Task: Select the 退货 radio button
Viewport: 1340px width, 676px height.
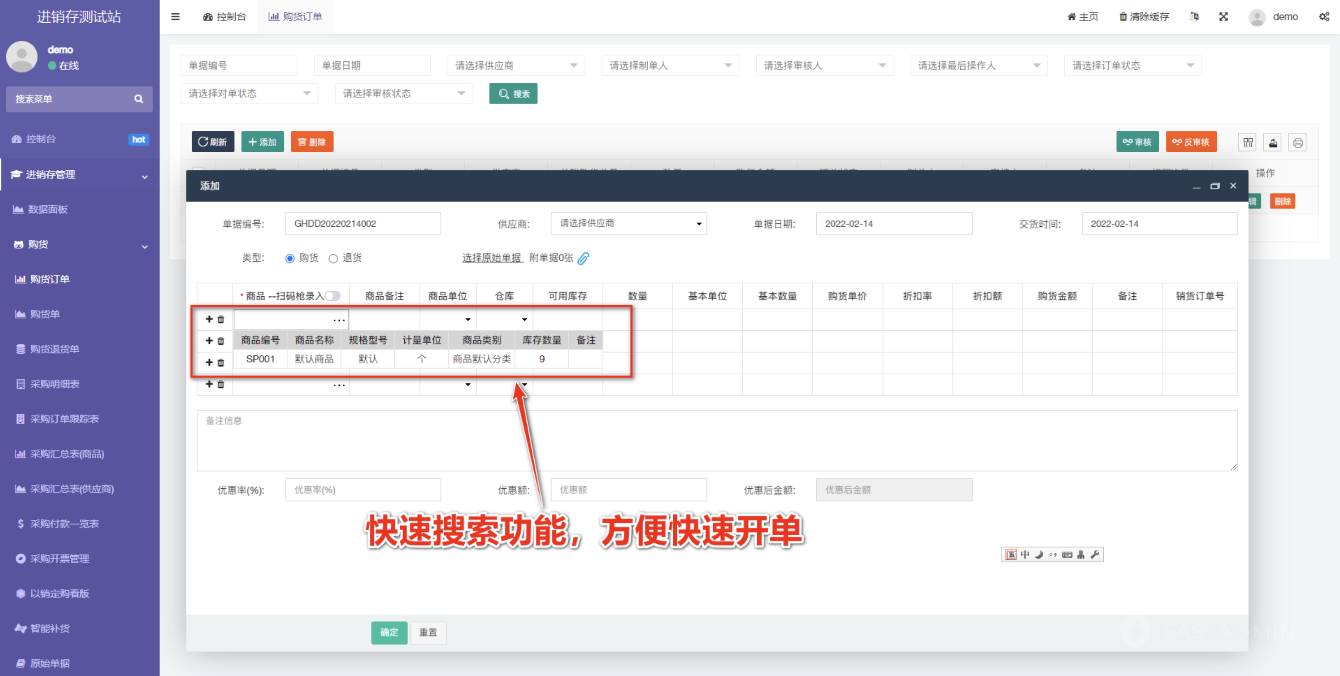Action: point(333,258)
